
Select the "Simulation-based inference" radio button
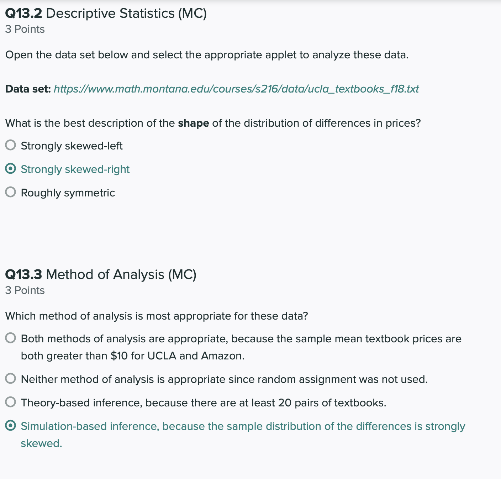(11, 426)
